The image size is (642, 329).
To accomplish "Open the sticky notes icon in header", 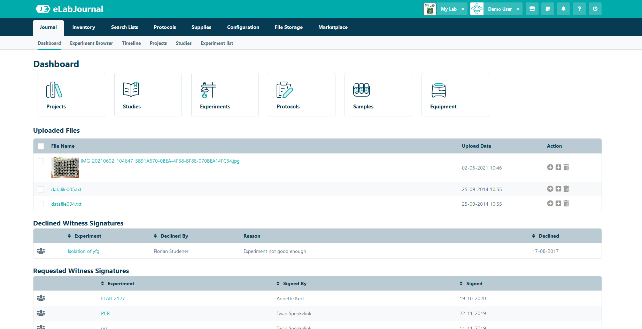I will (548, 9).
